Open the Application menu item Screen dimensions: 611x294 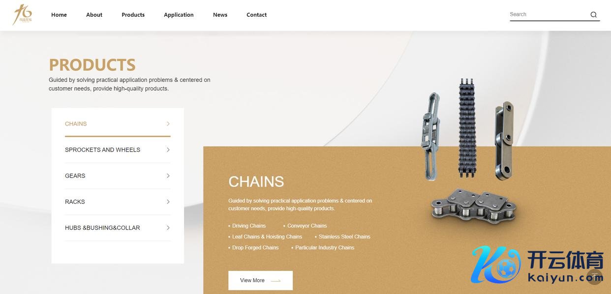(179, 15)
